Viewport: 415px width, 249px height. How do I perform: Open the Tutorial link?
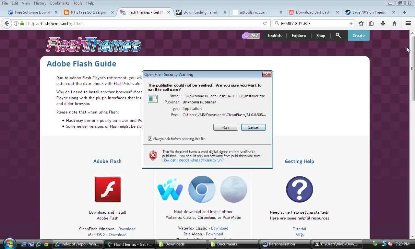tap(299, 229)
